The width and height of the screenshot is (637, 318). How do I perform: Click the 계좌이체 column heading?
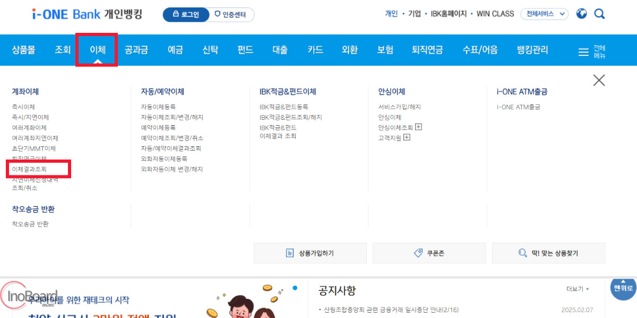point(25,92)
